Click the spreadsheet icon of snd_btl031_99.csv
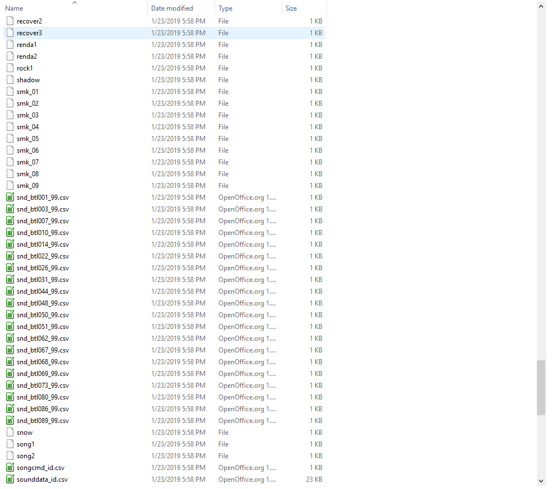552x489 pixels. click(x=10, y=280)
